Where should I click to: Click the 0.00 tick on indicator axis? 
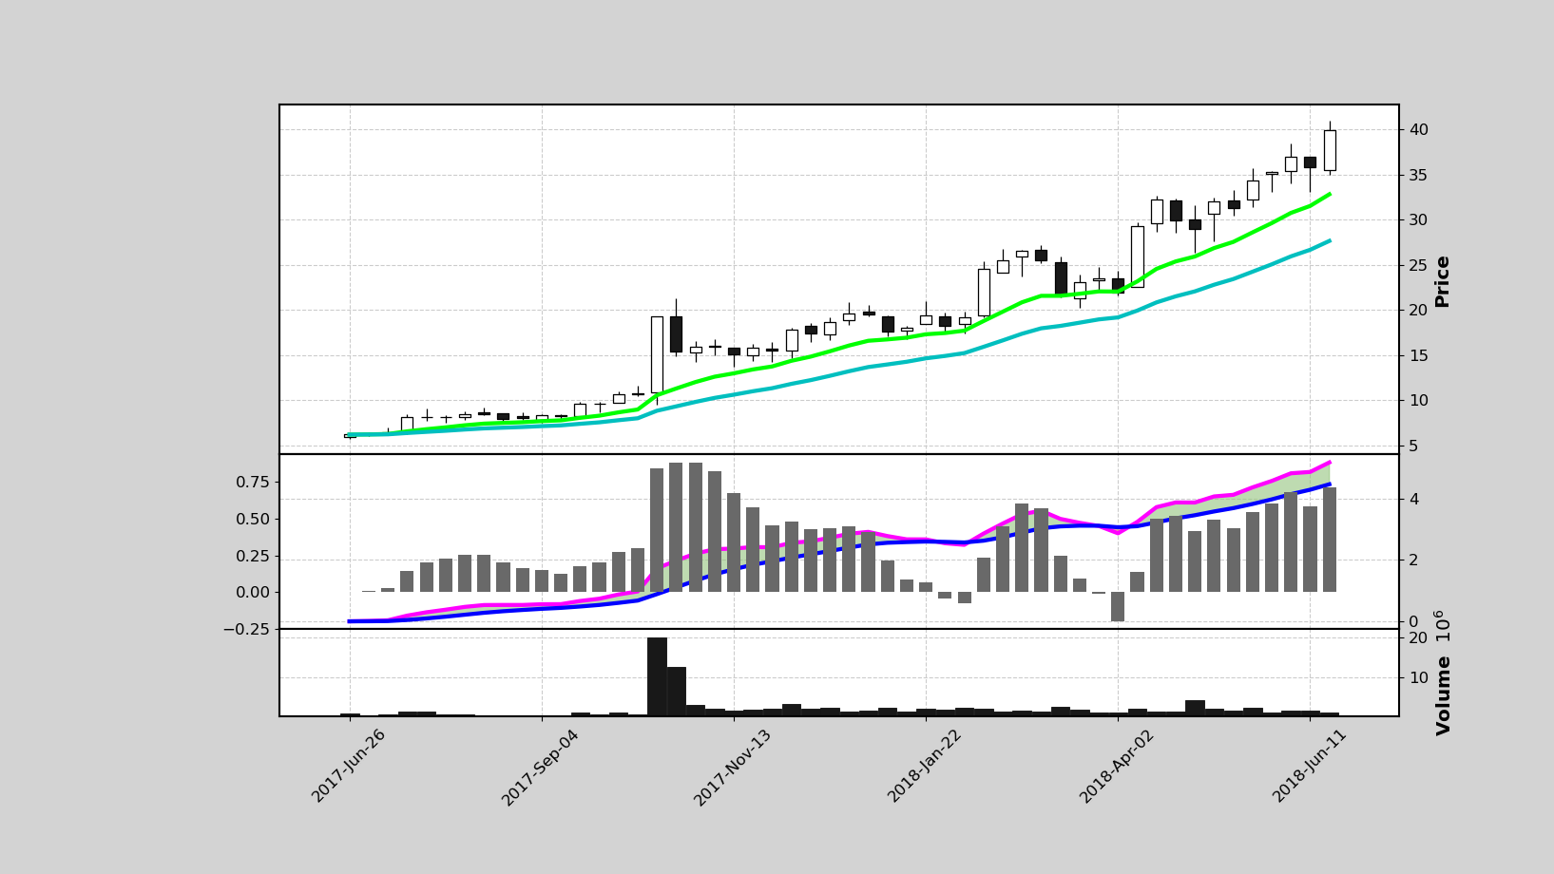tap(253, 592)
